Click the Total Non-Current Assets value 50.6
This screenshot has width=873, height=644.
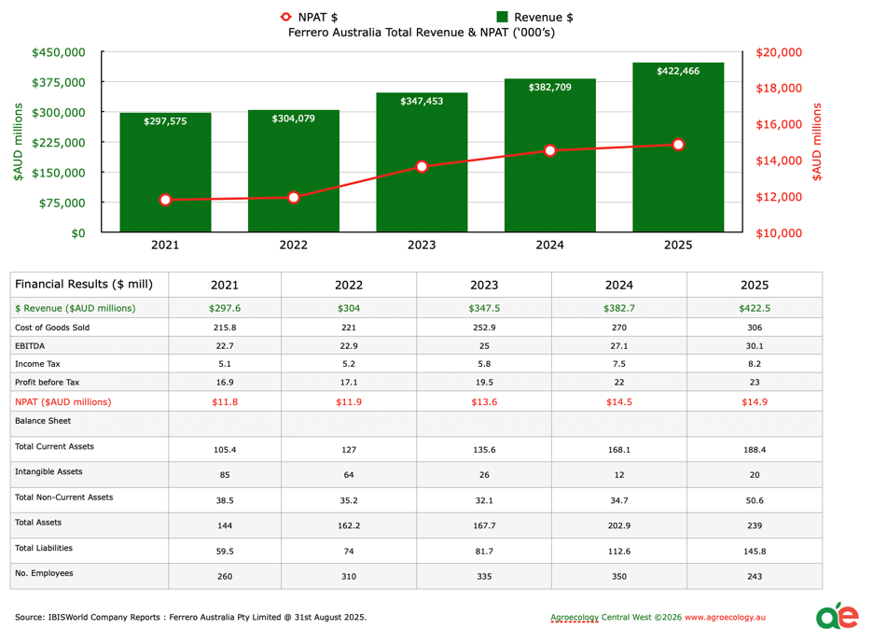pyautogui.click(x=755, y=500)
